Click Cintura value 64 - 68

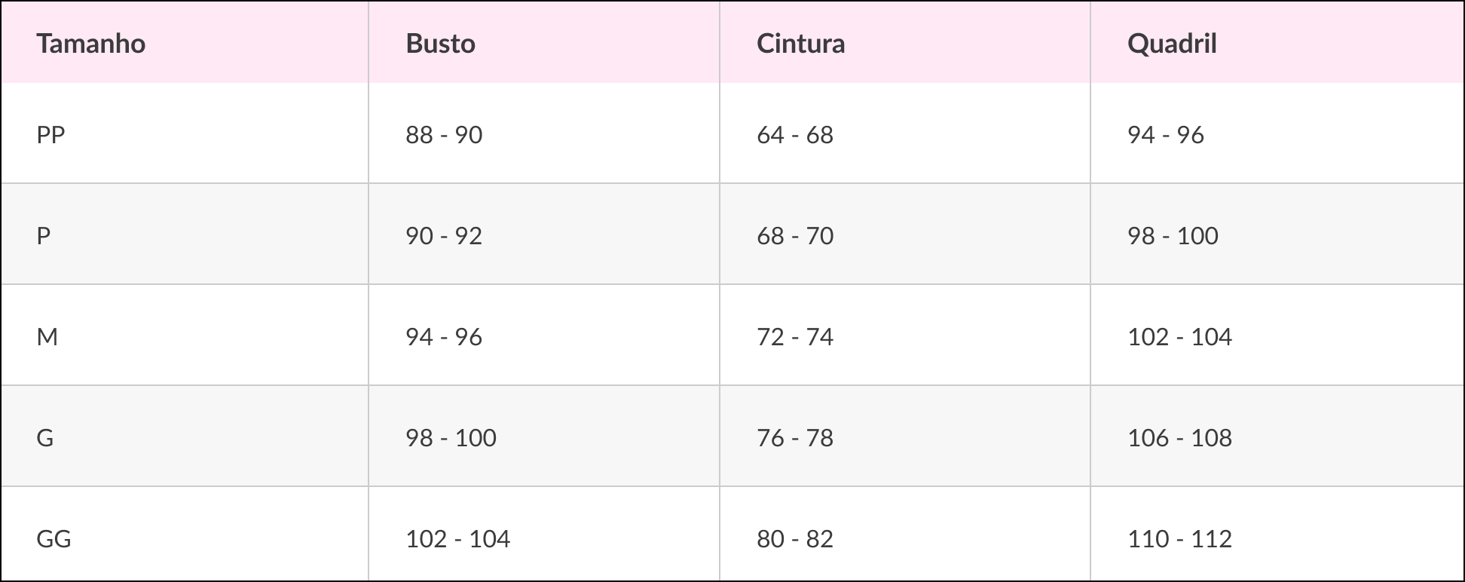(x=795, y=135)
